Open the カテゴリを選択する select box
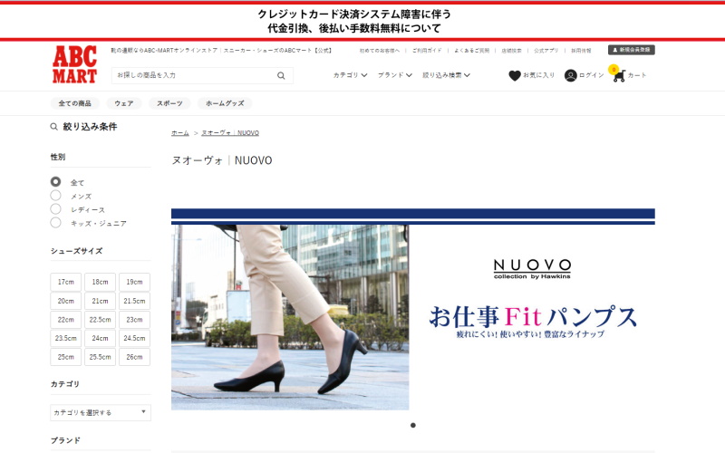The image size is (725, 453). 100,412
